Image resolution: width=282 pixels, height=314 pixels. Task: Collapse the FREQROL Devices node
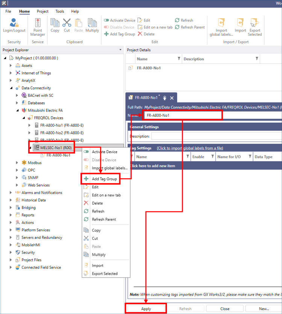tap(24, 118)
